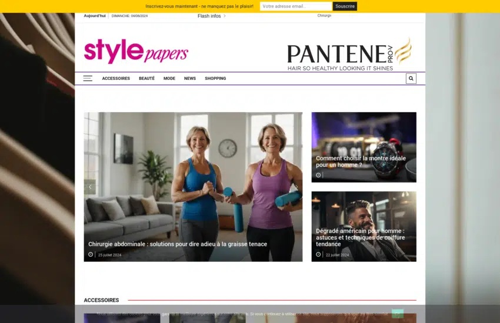Image resolution: width=500 pixels, height=323 pixels.
Task: Go to previous slide with left arrow
Action: 90,187
